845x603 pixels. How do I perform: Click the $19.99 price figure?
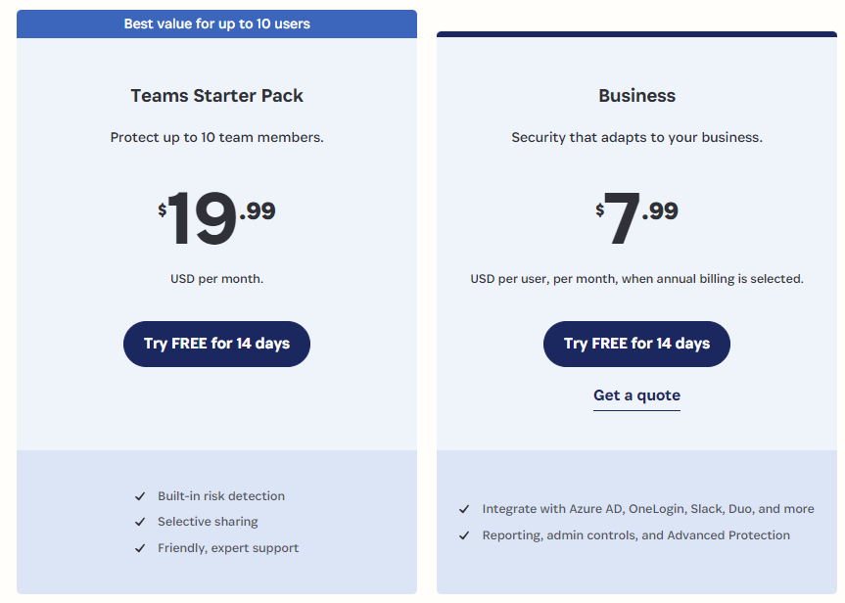click(216, 217)
